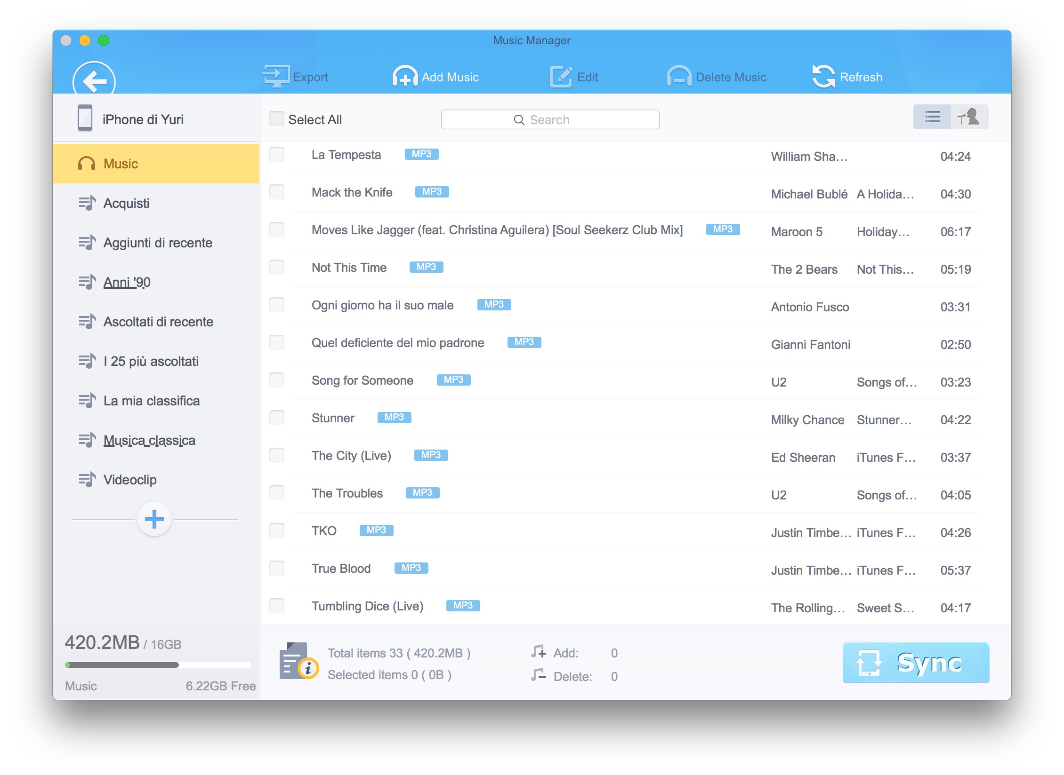The width and height of the screenshot is (1064, 775).
Task: Tick the checkbox for La Tempesta
Action: 277,154
